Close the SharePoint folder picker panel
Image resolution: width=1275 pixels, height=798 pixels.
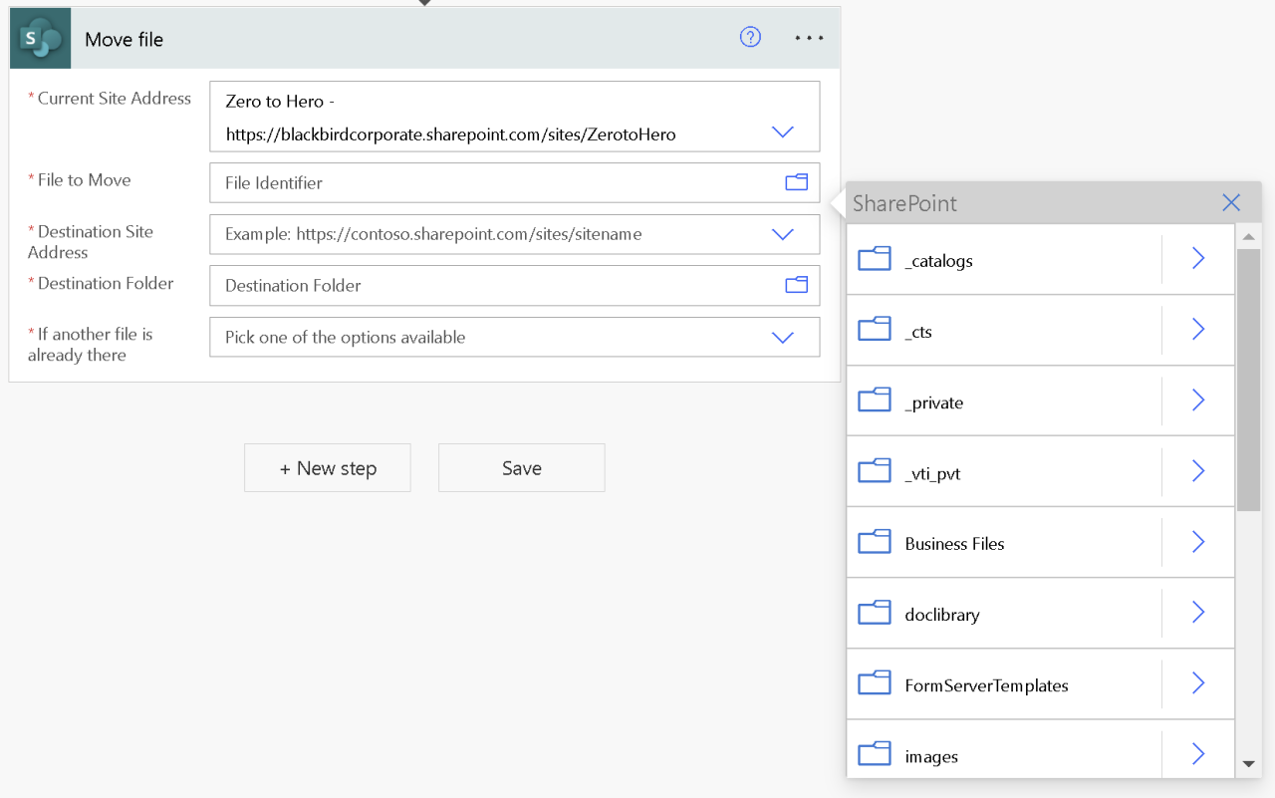pyautogui.click(x=1231, y=203)
